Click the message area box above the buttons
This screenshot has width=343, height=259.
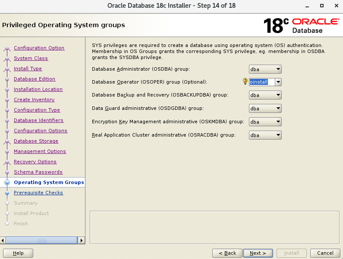coord(214,227)
